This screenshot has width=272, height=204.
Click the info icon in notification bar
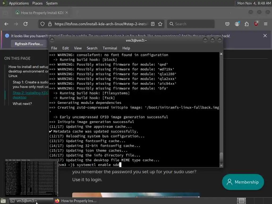7,36
